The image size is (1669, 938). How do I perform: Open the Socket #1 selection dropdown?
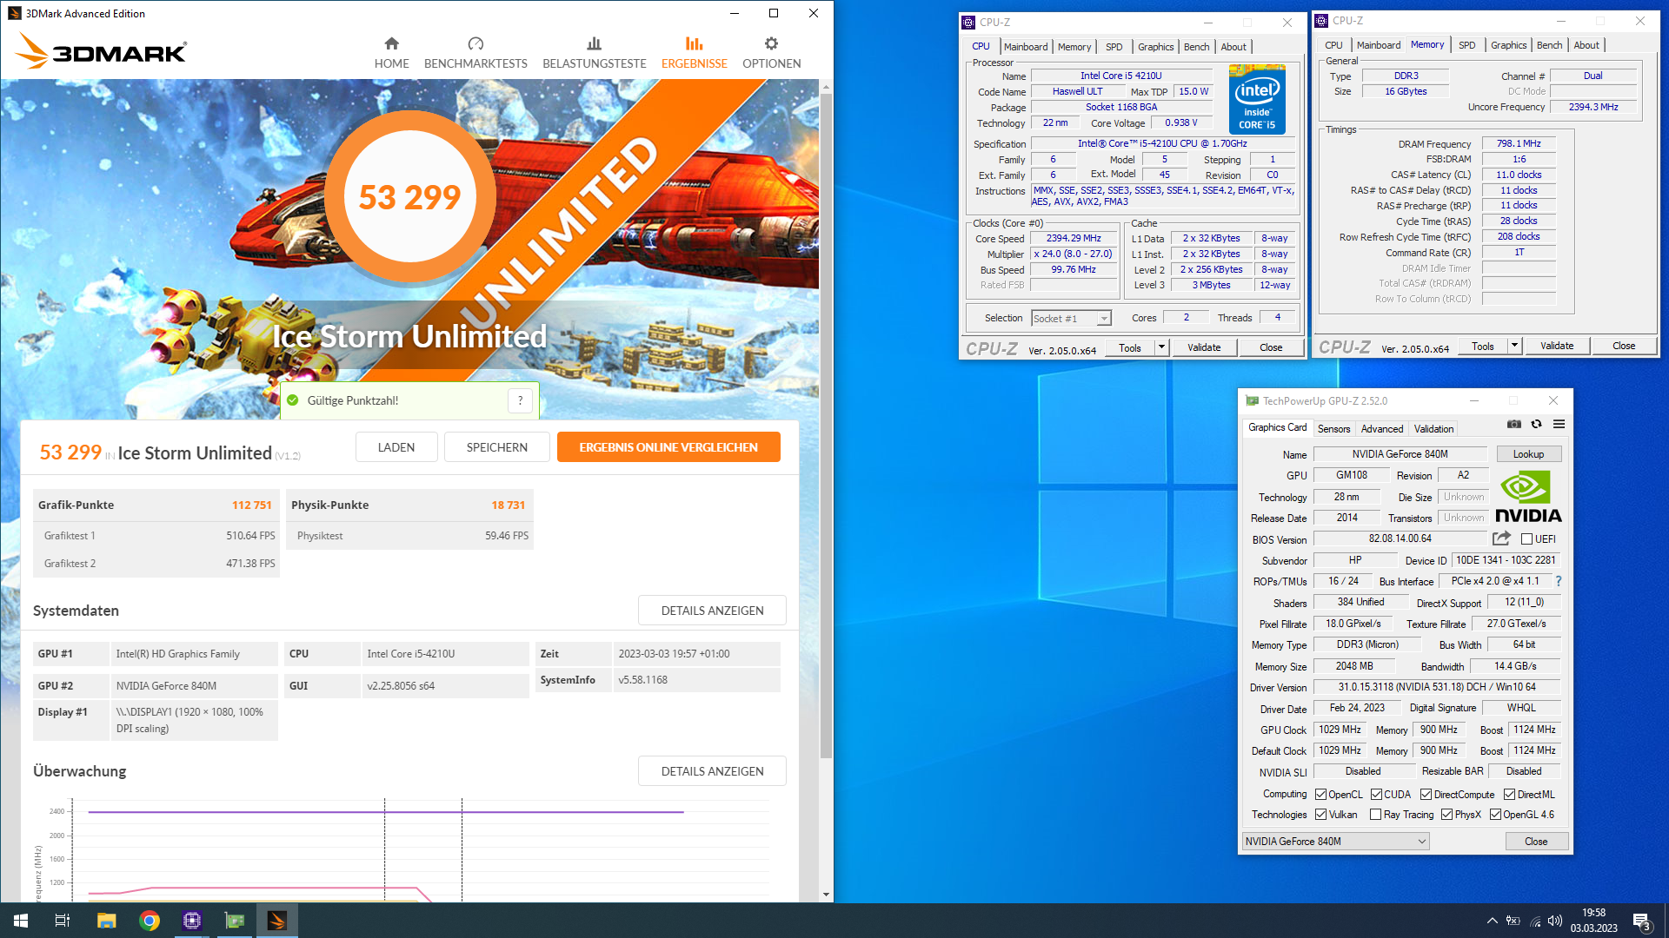(1071, 319)
